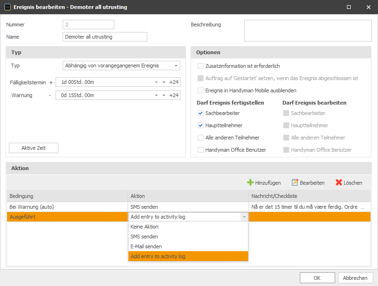Click into the Beschreibung text field
378x286 pixels.
308,31
